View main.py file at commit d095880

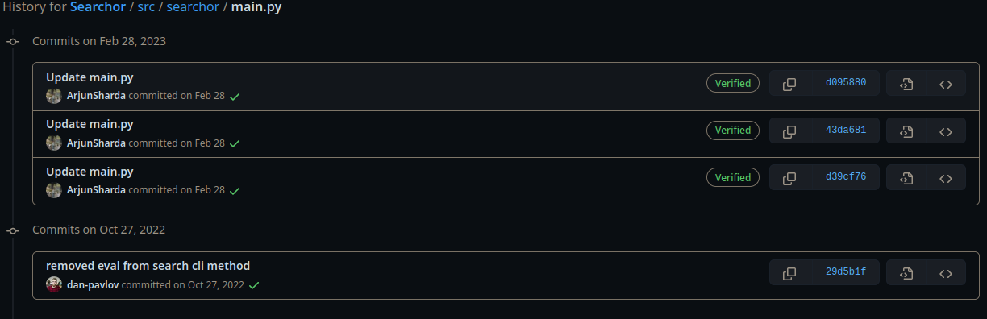click(906, 83)
